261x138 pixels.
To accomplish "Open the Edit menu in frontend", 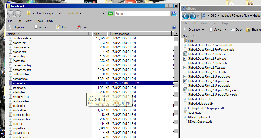I will click(x=19, y=21).
